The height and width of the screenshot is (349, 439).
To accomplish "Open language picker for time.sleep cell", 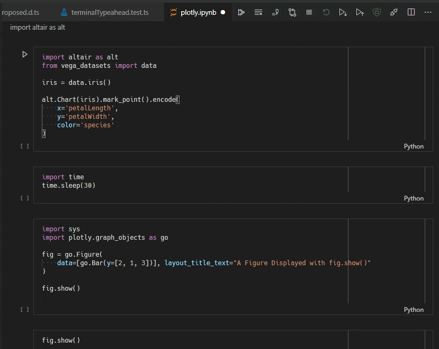I will pos(414,198).
